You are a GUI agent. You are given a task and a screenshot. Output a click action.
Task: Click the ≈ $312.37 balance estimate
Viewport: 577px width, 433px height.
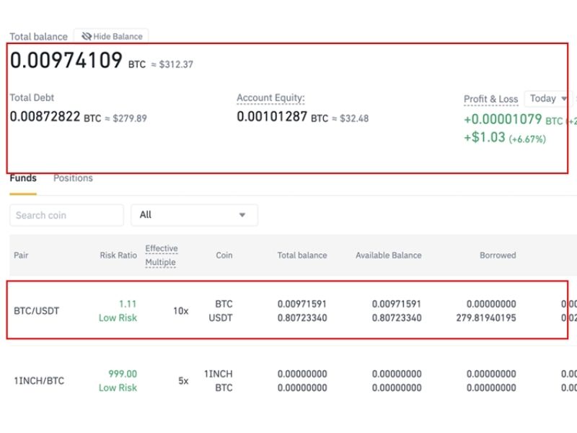(x=172, y=64)
